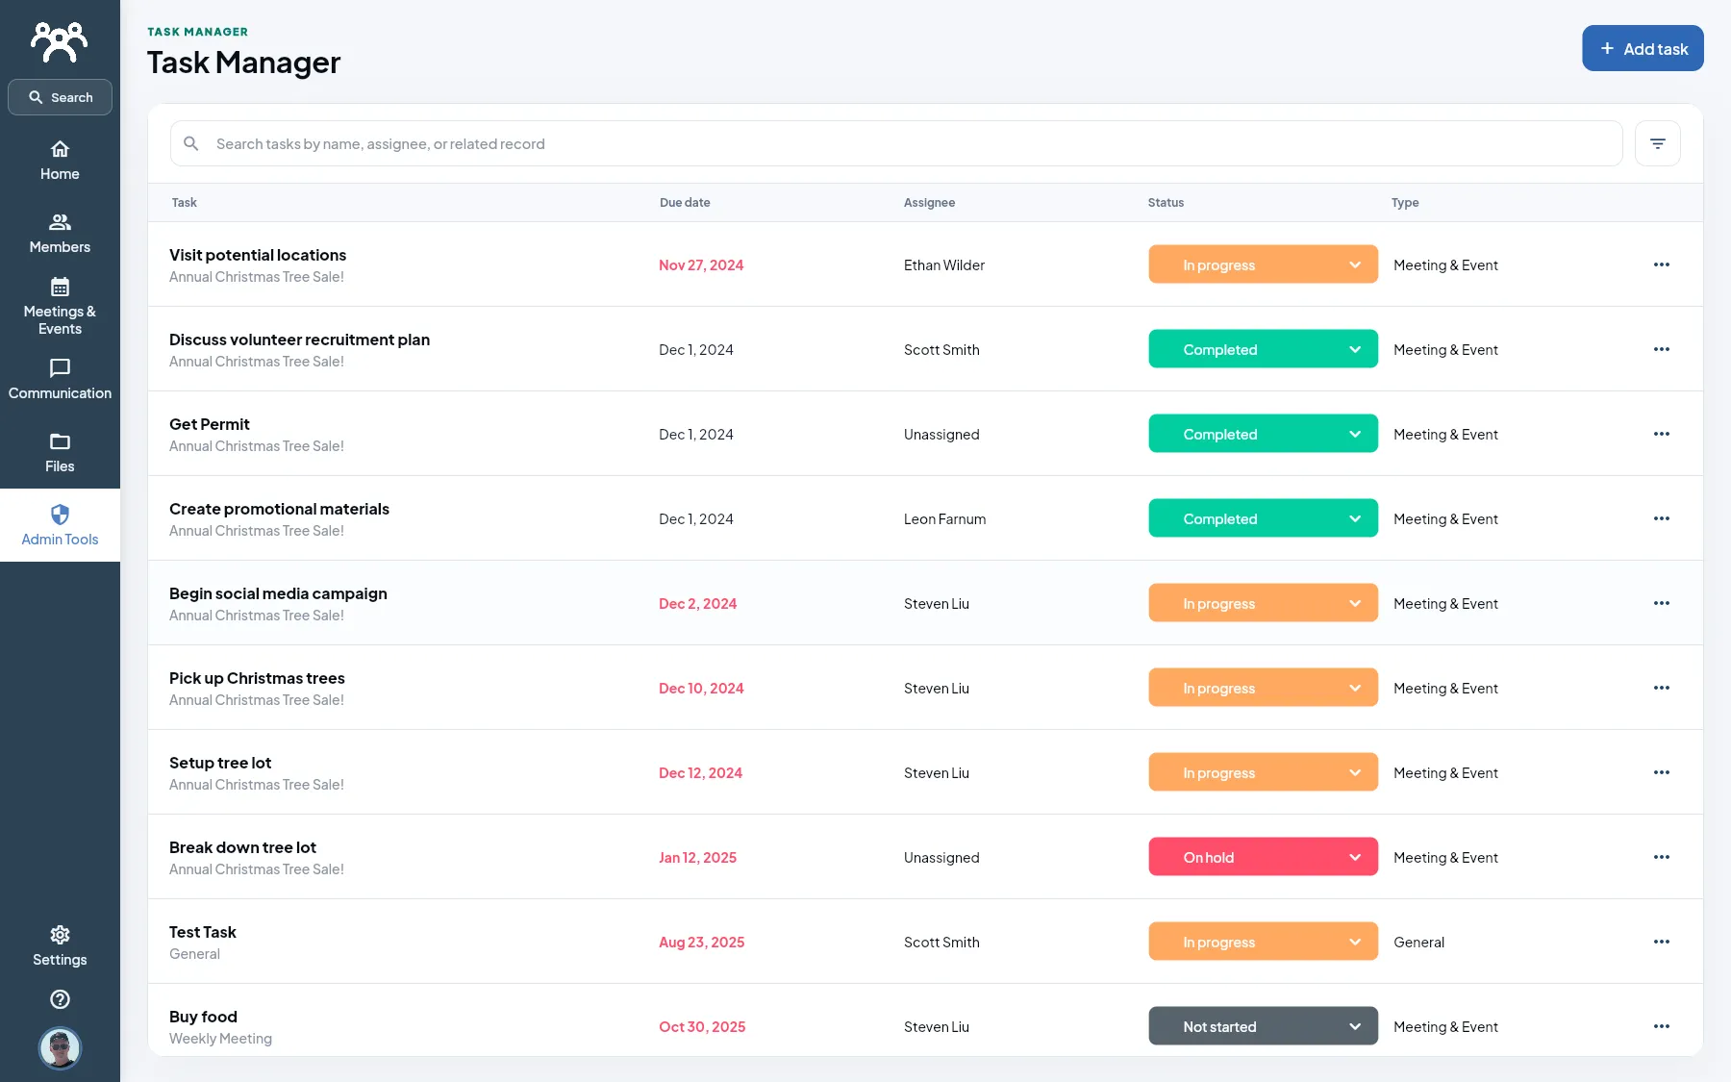This screenshot has width=1731, height=1082.
Task: Go to the Files section
Action: coord(60,452)
